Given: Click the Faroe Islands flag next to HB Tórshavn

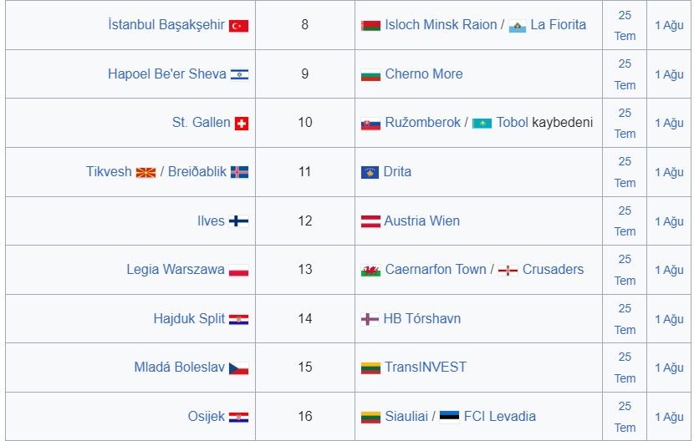Looking at the screenshot, I should click(370, 319).
